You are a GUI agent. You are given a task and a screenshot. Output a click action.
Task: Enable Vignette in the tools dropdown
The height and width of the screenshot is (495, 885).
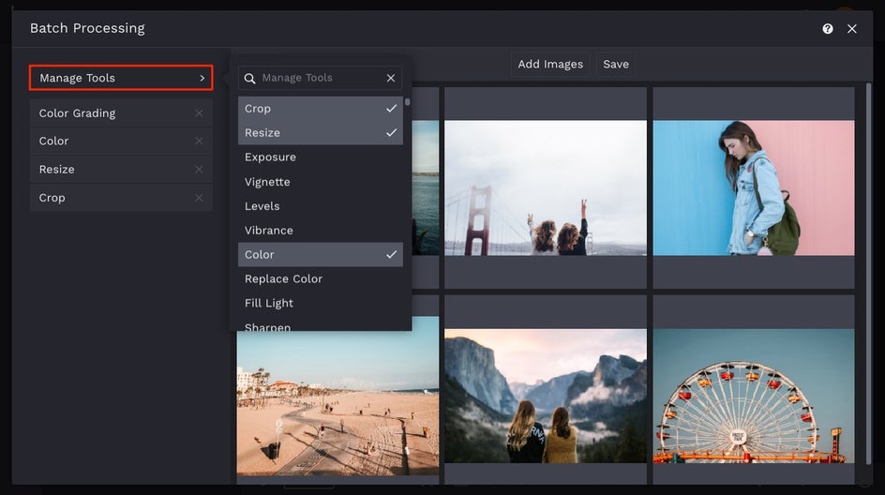tap(320, 182)
